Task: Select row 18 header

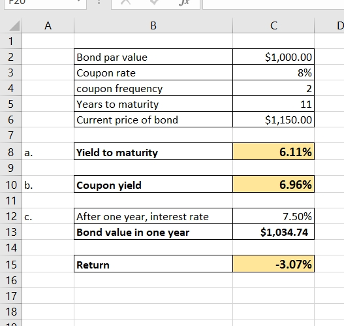Action: (10, 312)
